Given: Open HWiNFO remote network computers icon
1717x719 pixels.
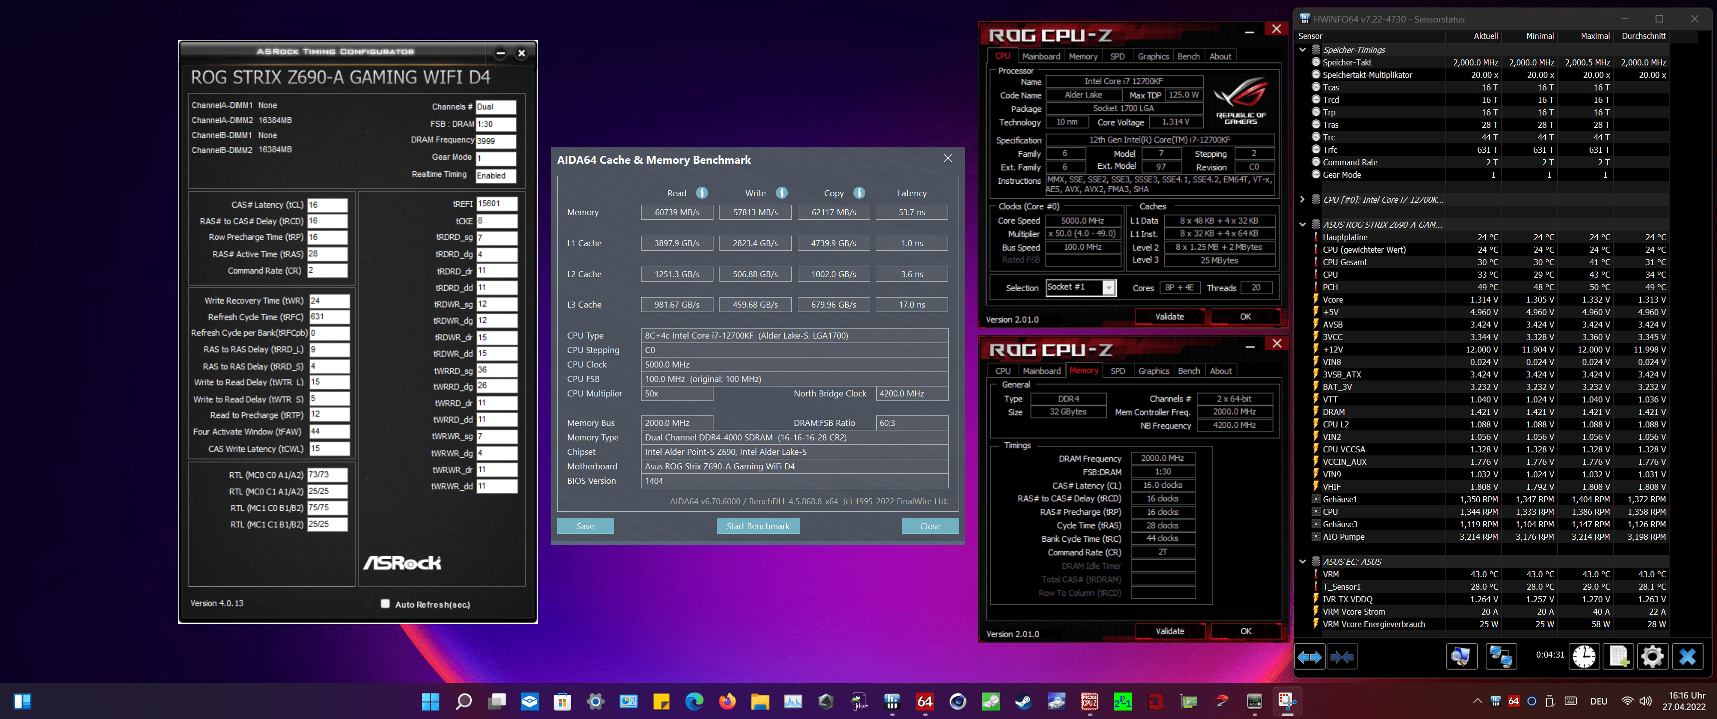Looking at the screenshot, I should click(x=1501, y=657).
